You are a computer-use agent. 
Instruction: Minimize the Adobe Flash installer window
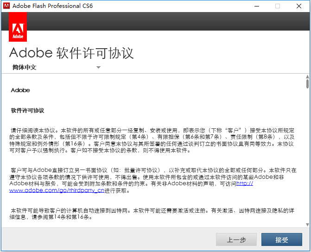click(256, 6)
